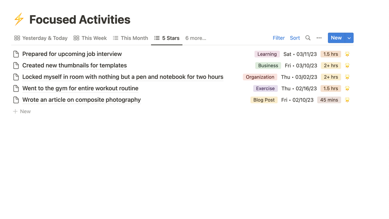Open the Filter options
This screenshot has width=389, height=219.
click(279, 38)
